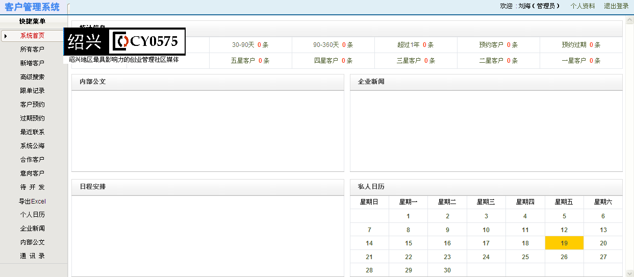The image size is (634, 277).
Task: Click the 内部公文 panel header
Action: click(x=208, y=82)
